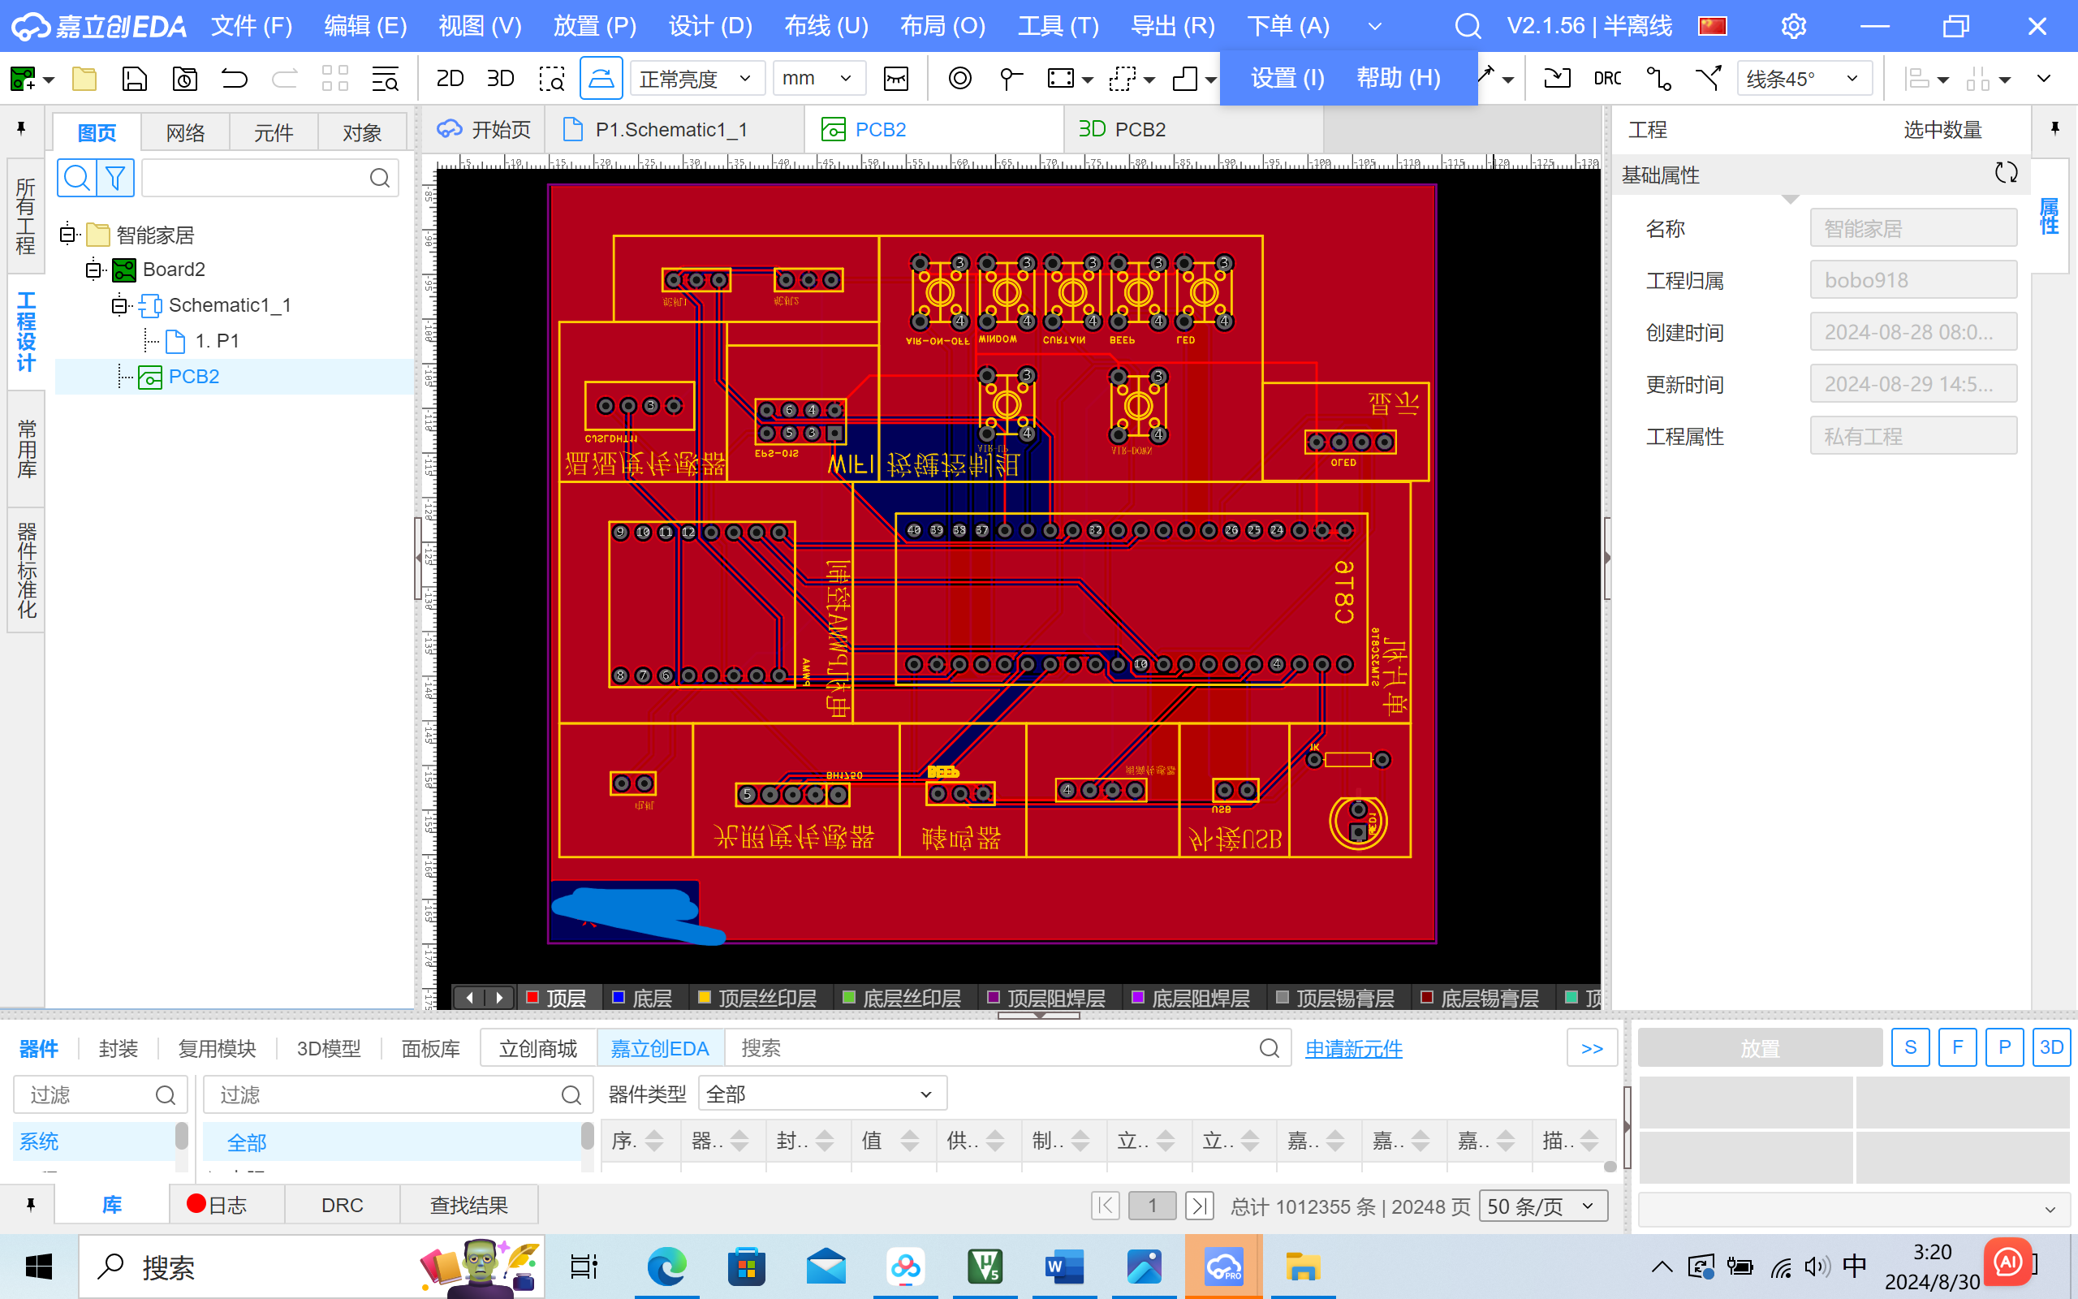Viewport: 2078px width, 1299px height.
Task: Open the 线条45° routing angle dropdown
Action: [x=1801, y=79]
